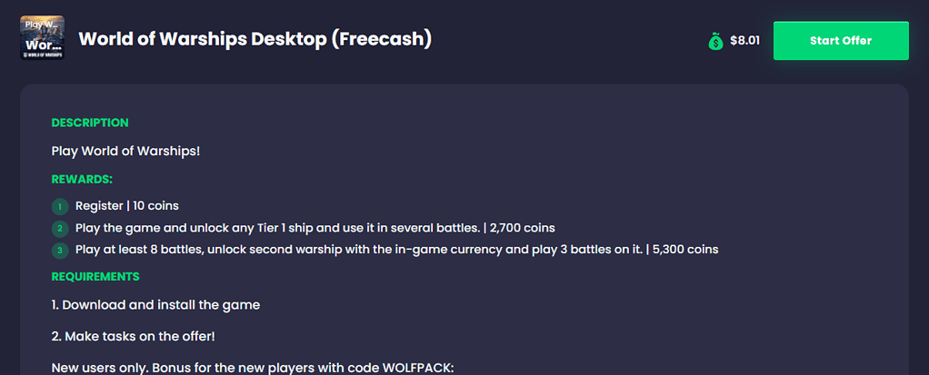Click the Tier 1 ship 2,700 coins reward
The image size is (929, 375).
click(x=314, y=228)
